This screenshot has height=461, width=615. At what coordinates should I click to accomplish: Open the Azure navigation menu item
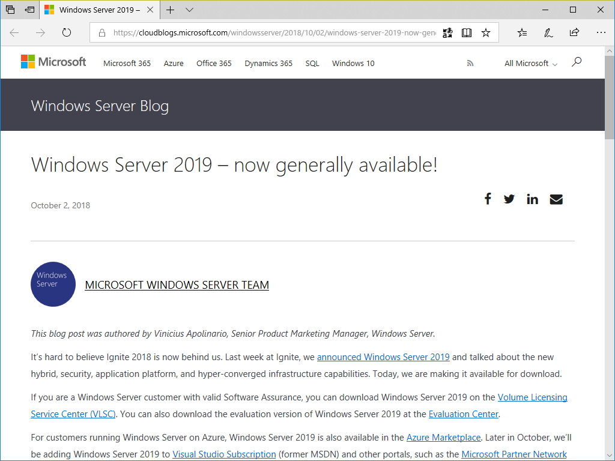(x=174, y=63)
